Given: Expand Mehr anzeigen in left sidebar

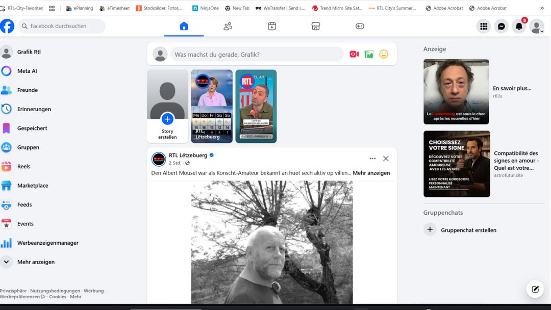Looking at the screenshot, I should coord(36,262).
